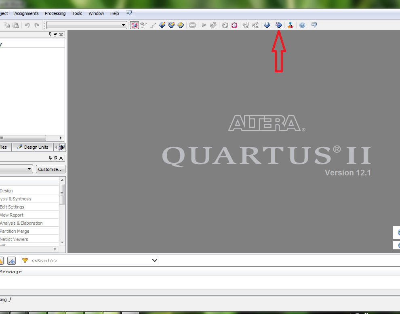
Task: Pin the Project Navigator panel
Action: coord(50,34)
